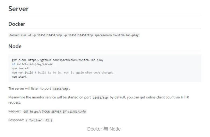This screenshot has width=210, height=137.
Task: Click the npm start line
Action: 19,77
